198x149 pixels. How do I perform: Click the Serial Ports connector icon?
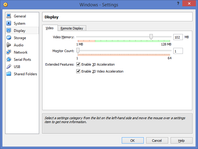click(x=9, y=59)
